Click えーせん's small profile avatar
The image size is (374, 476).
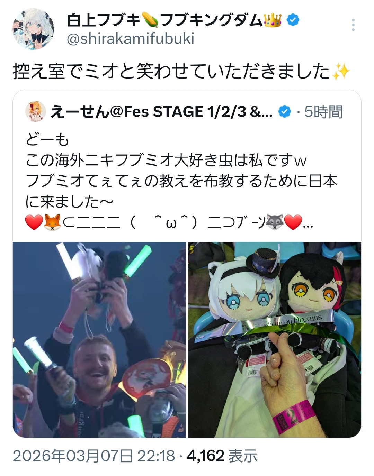(x=36, y=111)
